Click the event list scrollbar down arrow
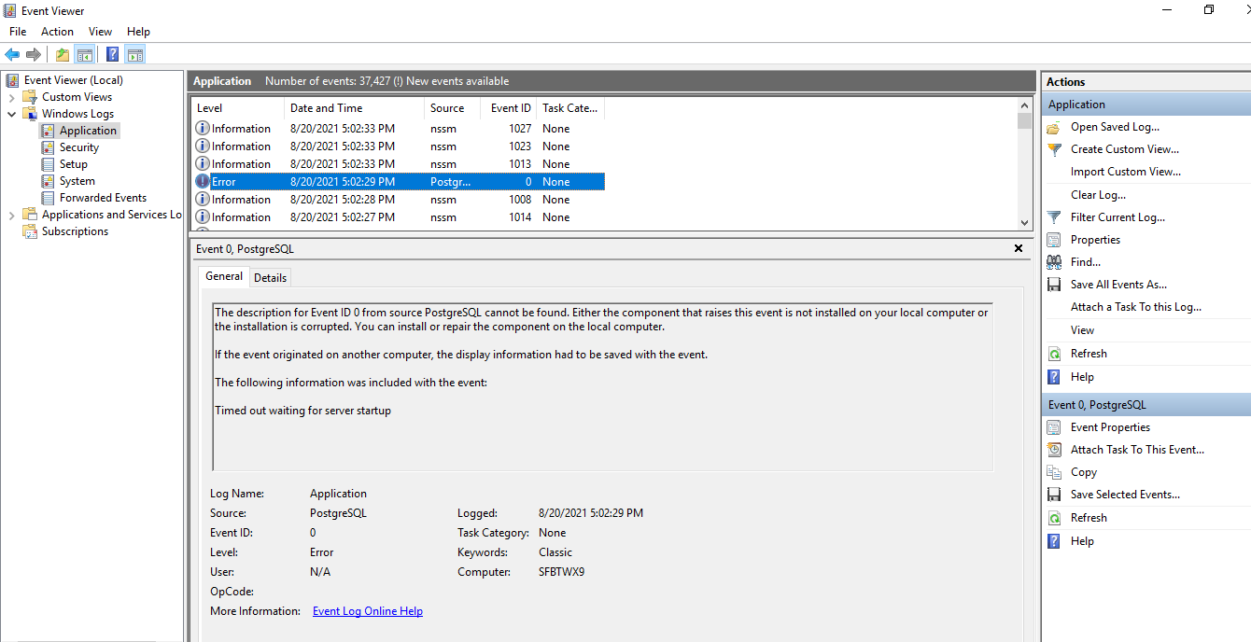 click(1024, 223)
